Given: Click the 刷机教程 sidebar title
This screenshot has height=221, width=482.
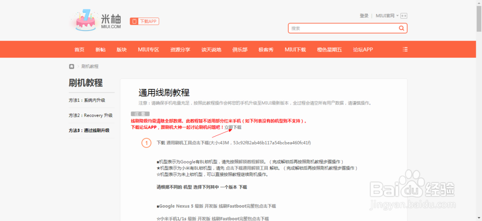Looking at the screenshot, I should (85, 83).
